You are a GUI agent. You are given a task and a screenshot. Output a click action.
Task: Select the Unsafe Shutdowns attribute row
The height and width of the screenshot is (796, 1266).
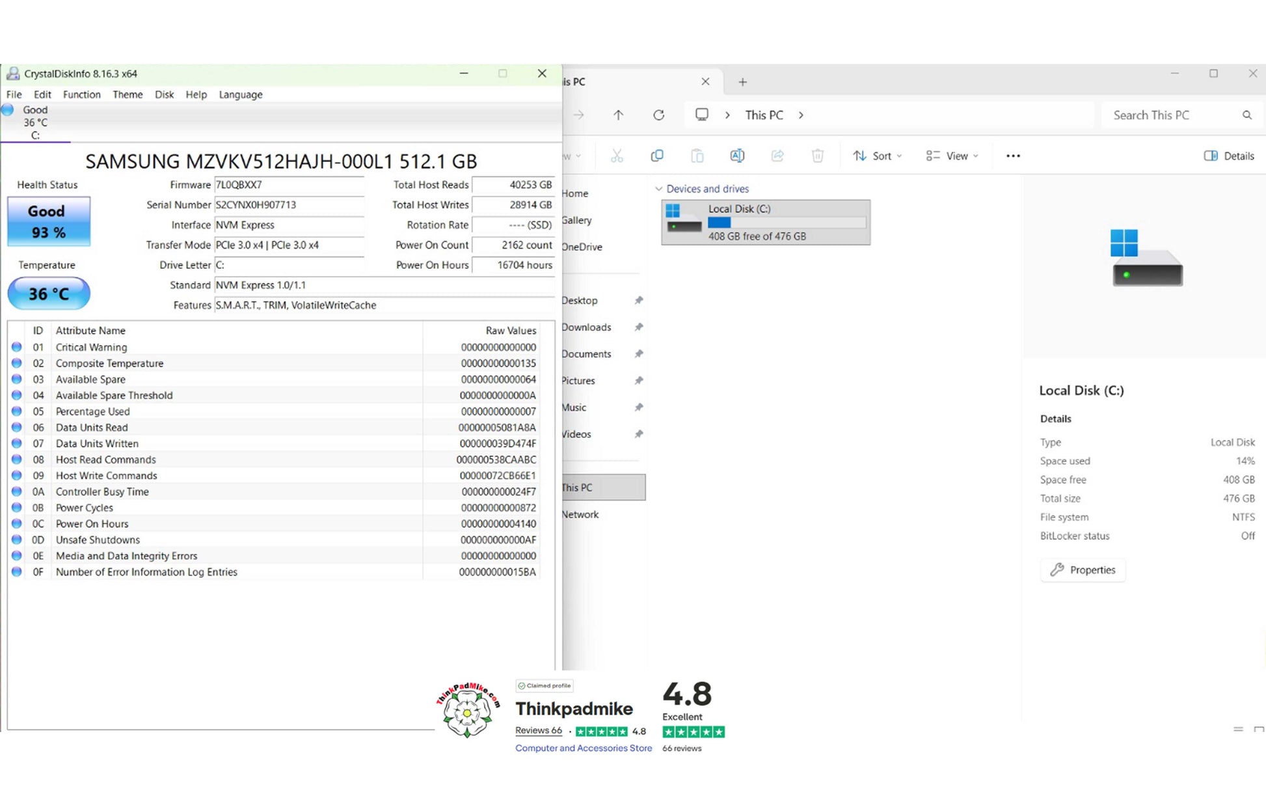click(275, 540)
